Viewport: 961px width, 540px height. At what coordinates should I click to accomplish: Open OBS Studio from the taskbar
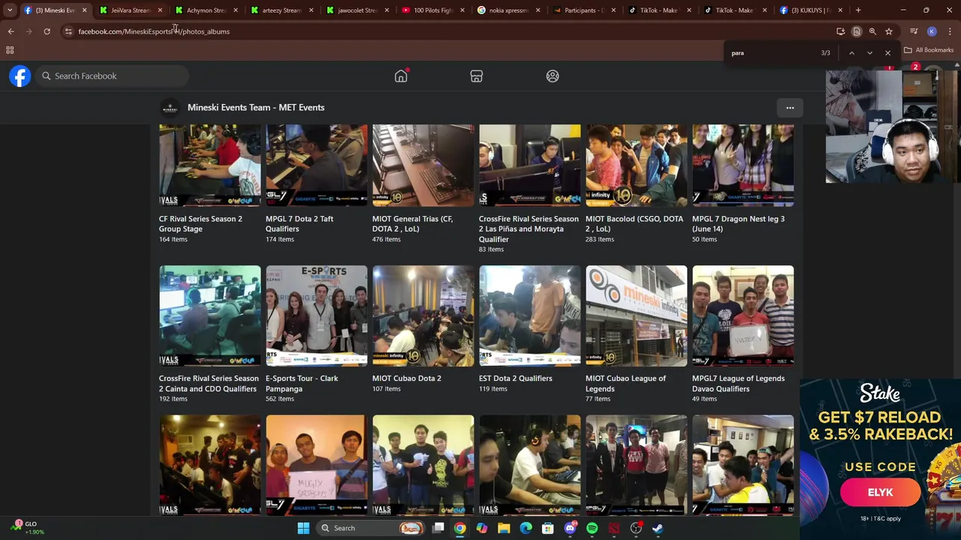coord(636,528)
